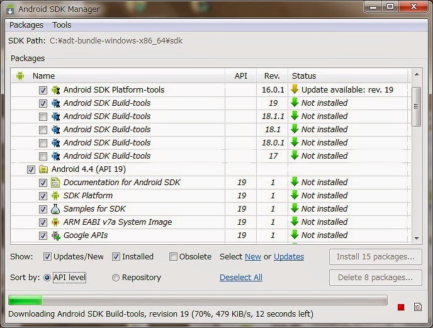The image size is (433, 328).
Task: Open the Tools menu
Action: (x=62, y=25)
